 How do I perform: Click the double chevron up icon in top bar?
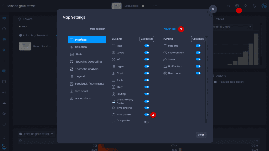229,6
